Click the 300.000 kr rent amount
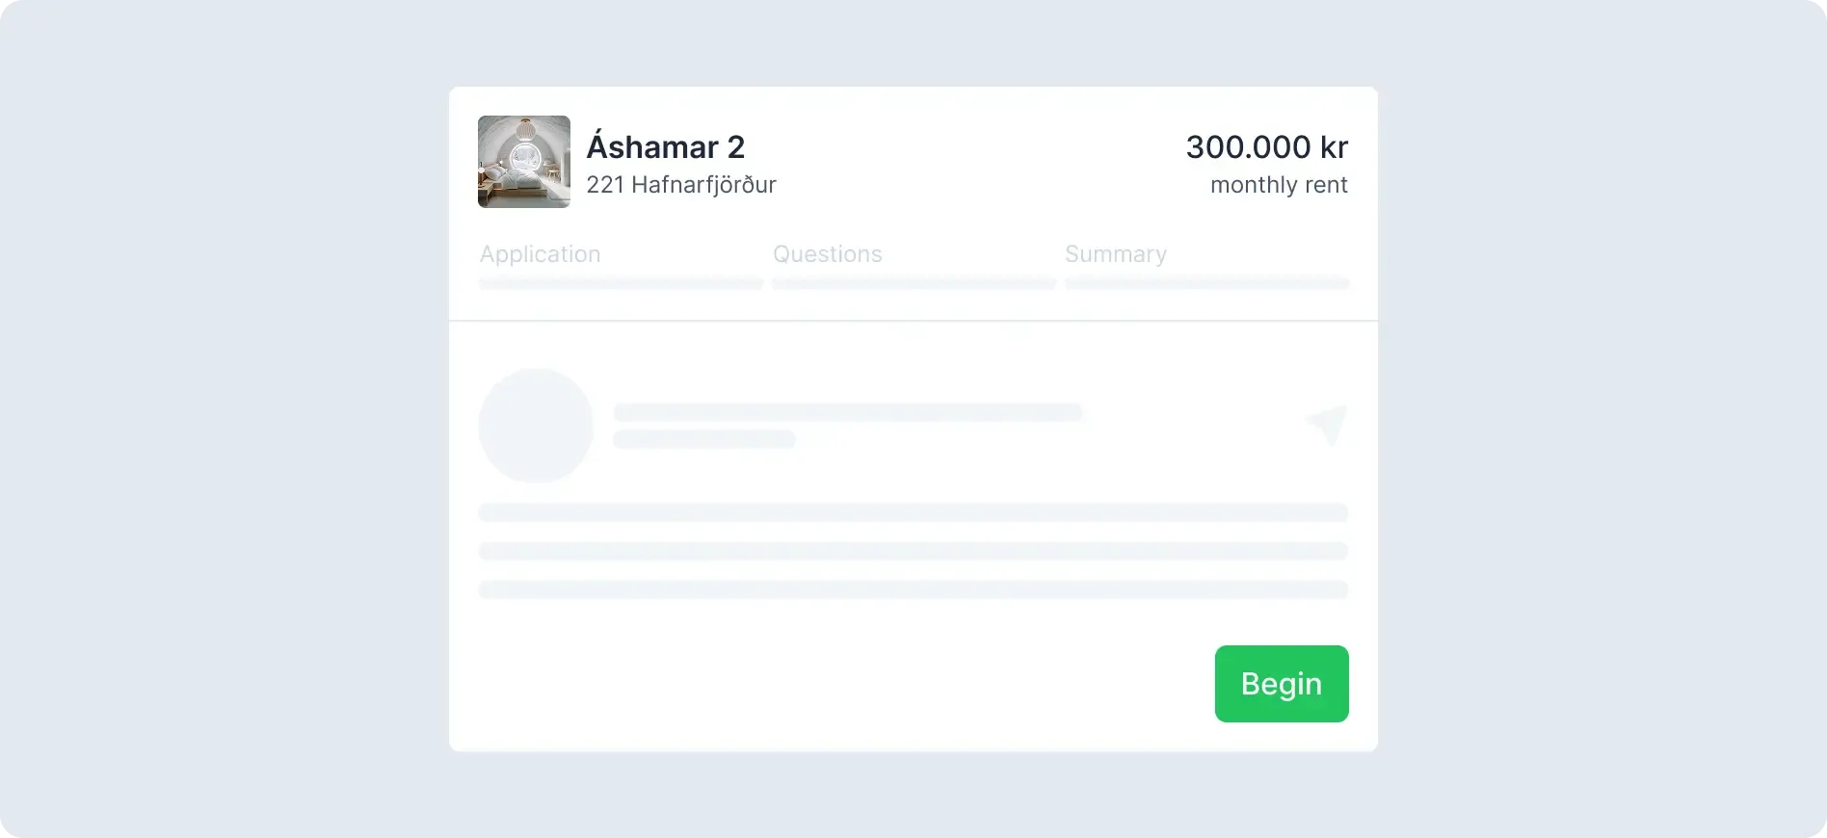This screenshot has width=1827, height=838. 1265,147
